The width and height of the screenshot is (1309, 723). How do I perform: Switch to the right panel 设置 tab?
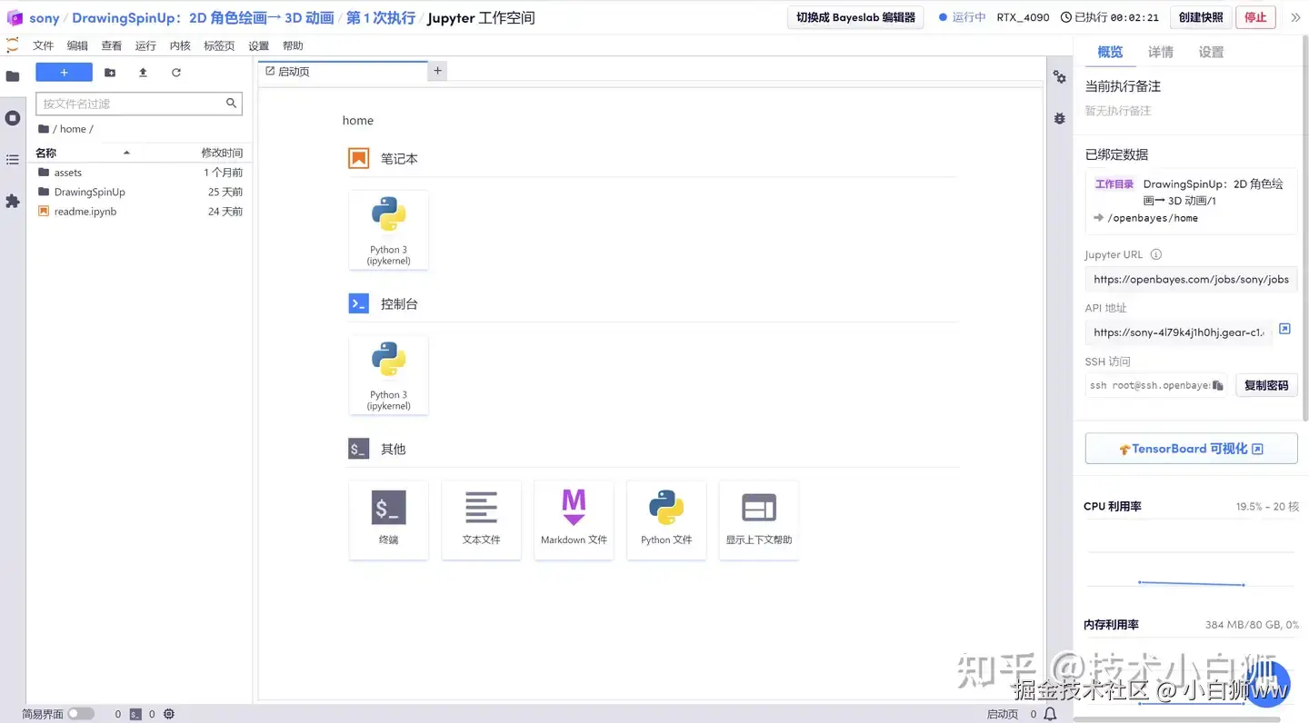1211,53
